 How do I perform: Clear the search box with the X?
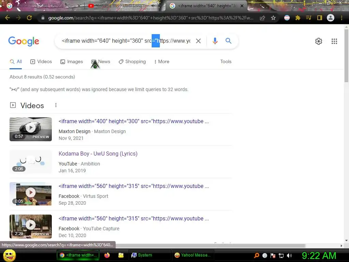pos(198,41)
